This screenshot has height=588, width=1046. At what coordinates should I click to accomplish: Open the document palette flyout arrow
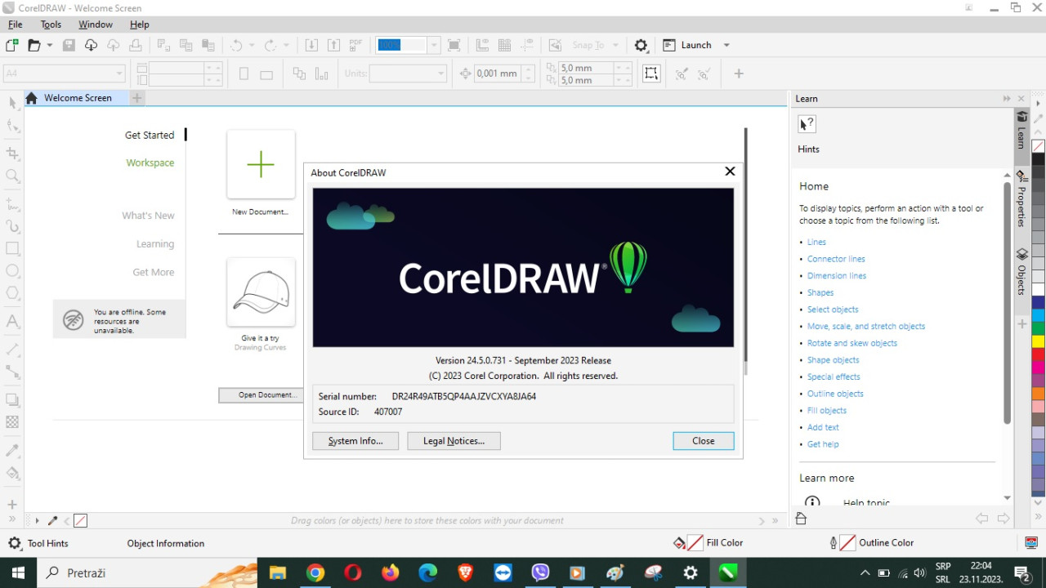(x=37, y=520)
